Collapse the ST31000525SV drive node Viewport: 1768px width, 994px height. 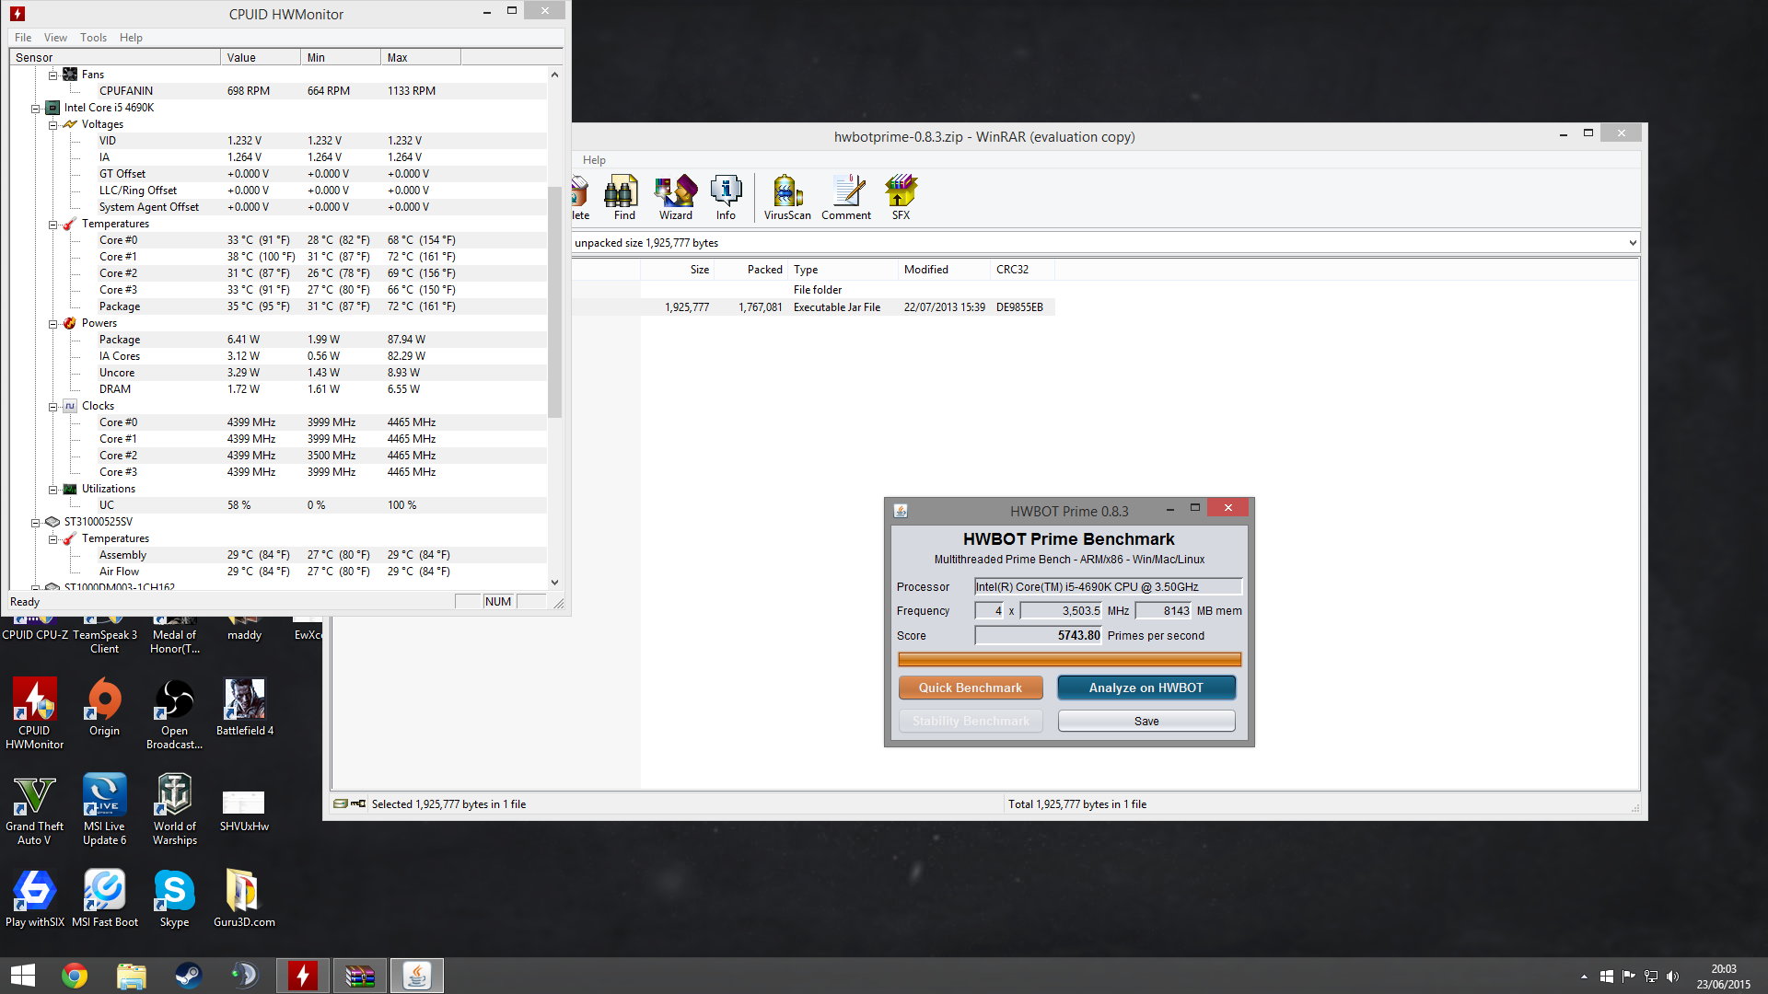[x=35, y=522]
